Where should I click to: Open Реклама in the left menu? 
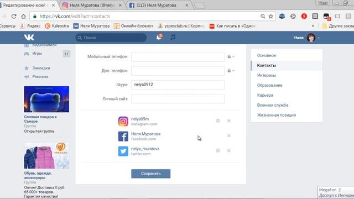coord(40,77)
